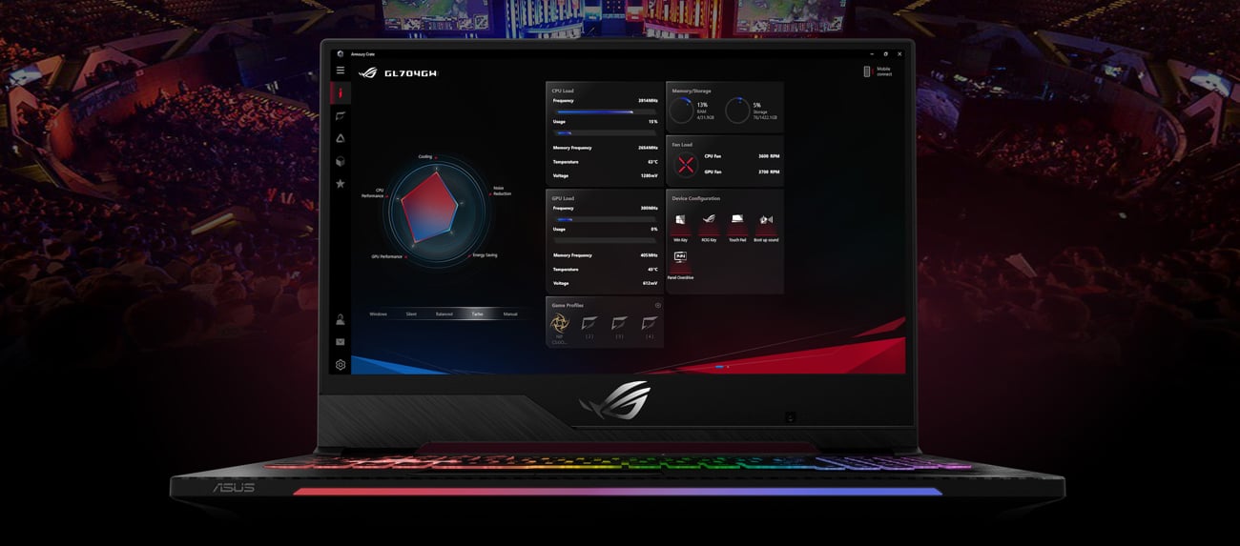Switch to Silent performance mode

coord(411,313)
